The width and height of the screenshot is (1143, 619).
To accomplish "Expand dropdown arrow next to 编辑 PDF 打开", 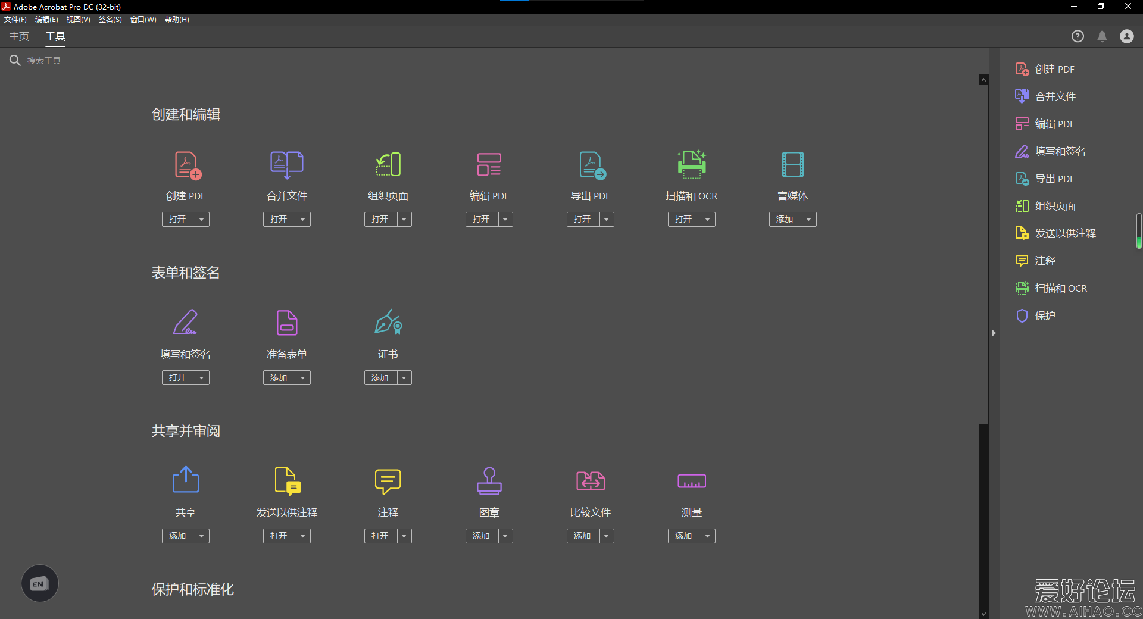I will point(505,220).
